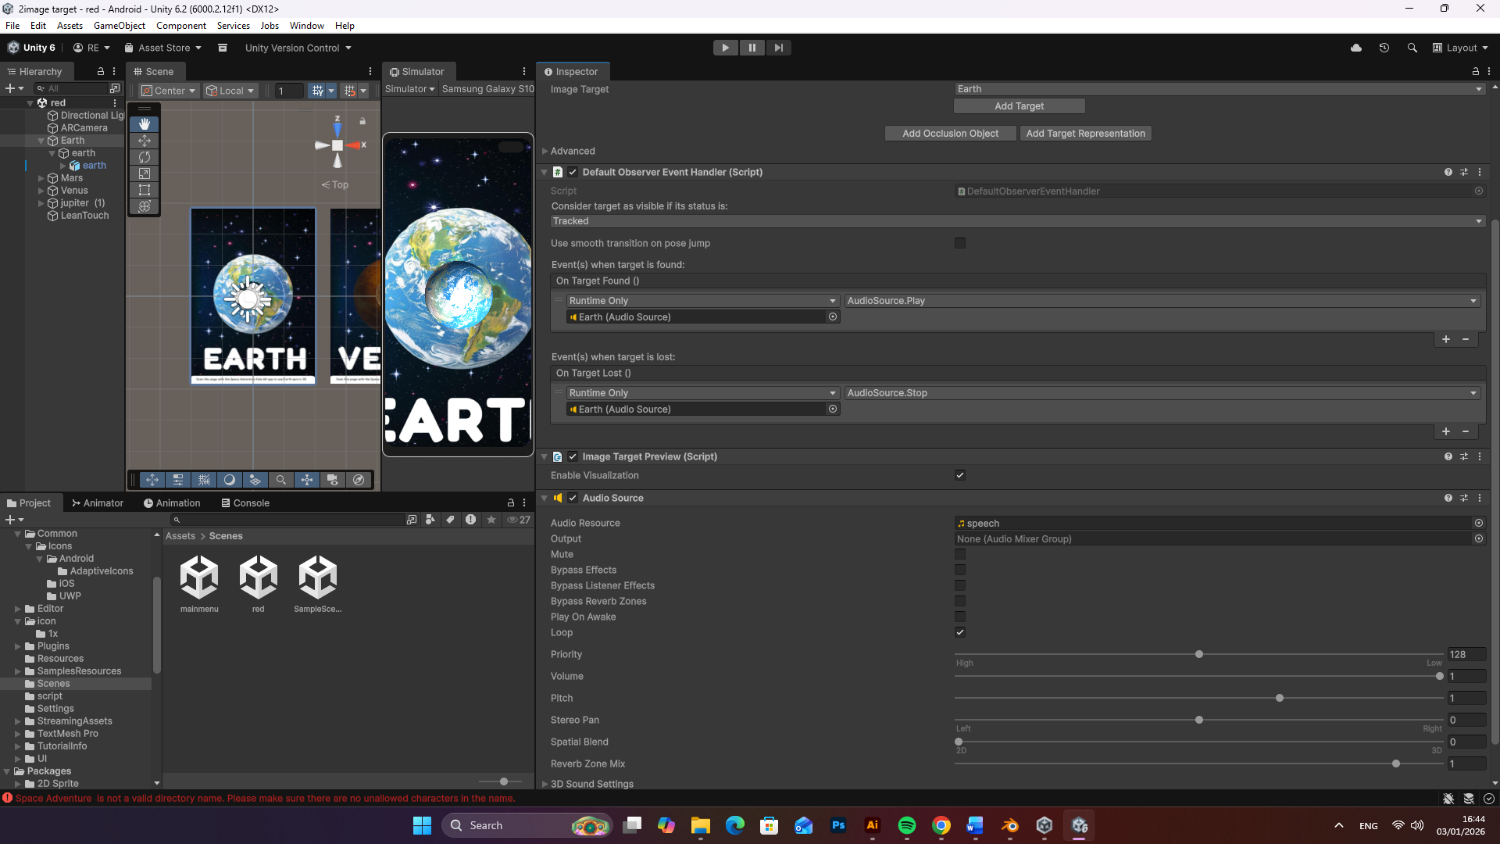1500x844 pixels.
Task: Click the cloud services icon
Action: coord(1356,48)
